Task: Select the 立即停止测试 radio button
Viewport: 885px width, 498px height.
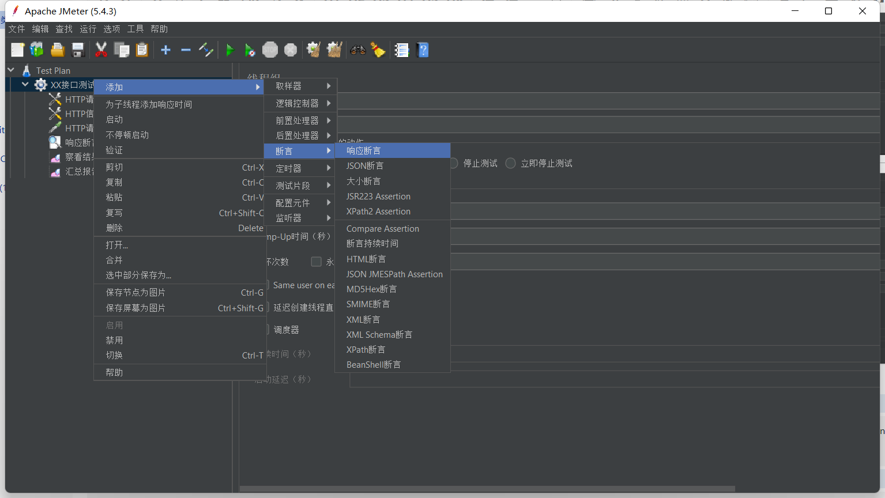Action: [510, 163]
